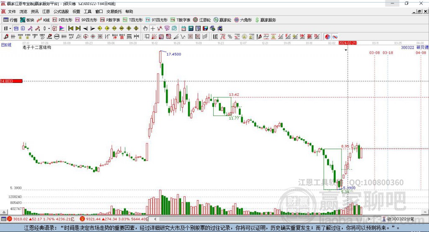Open 赢家服务 with the dollar icon
The height and width of the screenshot is (232, 429).
tap(266, 20)
